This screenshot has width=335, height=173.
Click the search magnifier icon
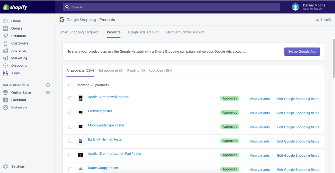[x=67, y=7]
